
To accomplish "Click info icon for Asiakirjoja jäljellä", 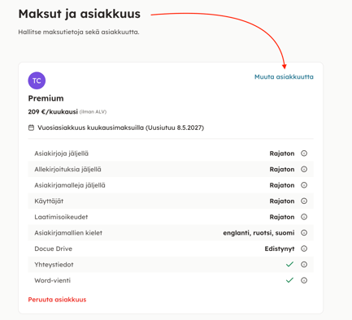I will click(x=304, y=154).
